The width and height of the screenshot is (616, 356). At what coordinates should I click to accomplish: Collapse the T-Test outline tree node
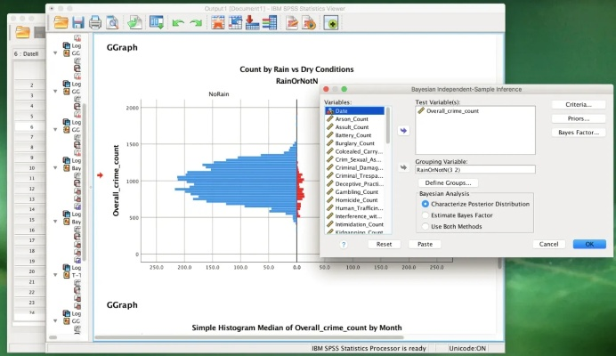tap(56, 276)
